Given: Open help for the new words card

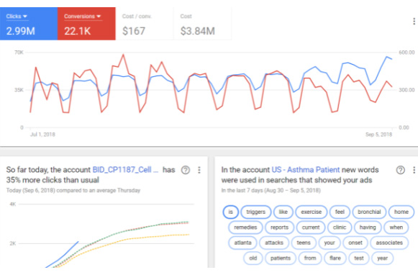Looking at the screenshot, I should point(401,170).
